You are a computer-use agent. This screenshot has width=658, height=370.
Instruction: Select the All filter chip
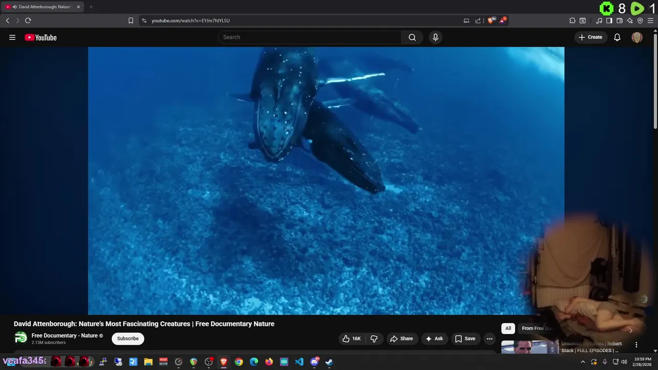tap(508, 328)
